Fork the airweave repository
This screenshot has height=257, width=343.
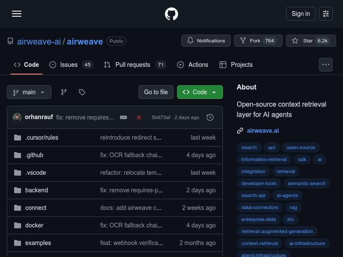click(x=258, y=41)
